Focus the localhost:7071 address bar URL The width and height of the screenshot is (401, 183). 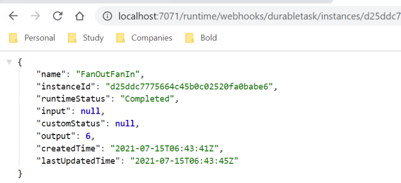259,16
